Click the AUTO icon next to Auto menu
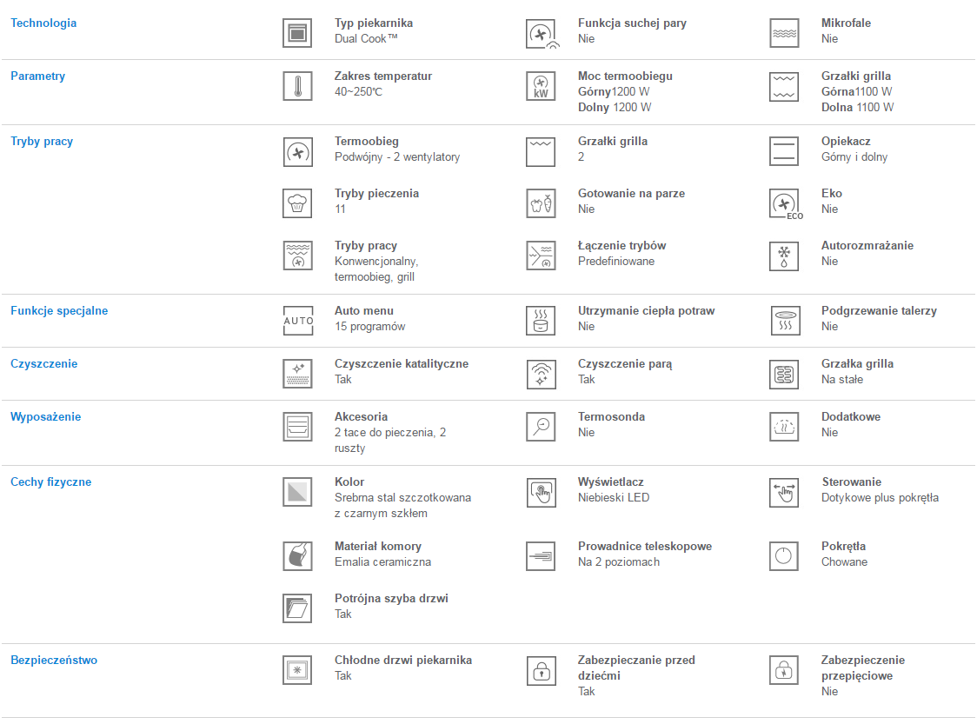977x724 pixels. click(x=297, y=321)
